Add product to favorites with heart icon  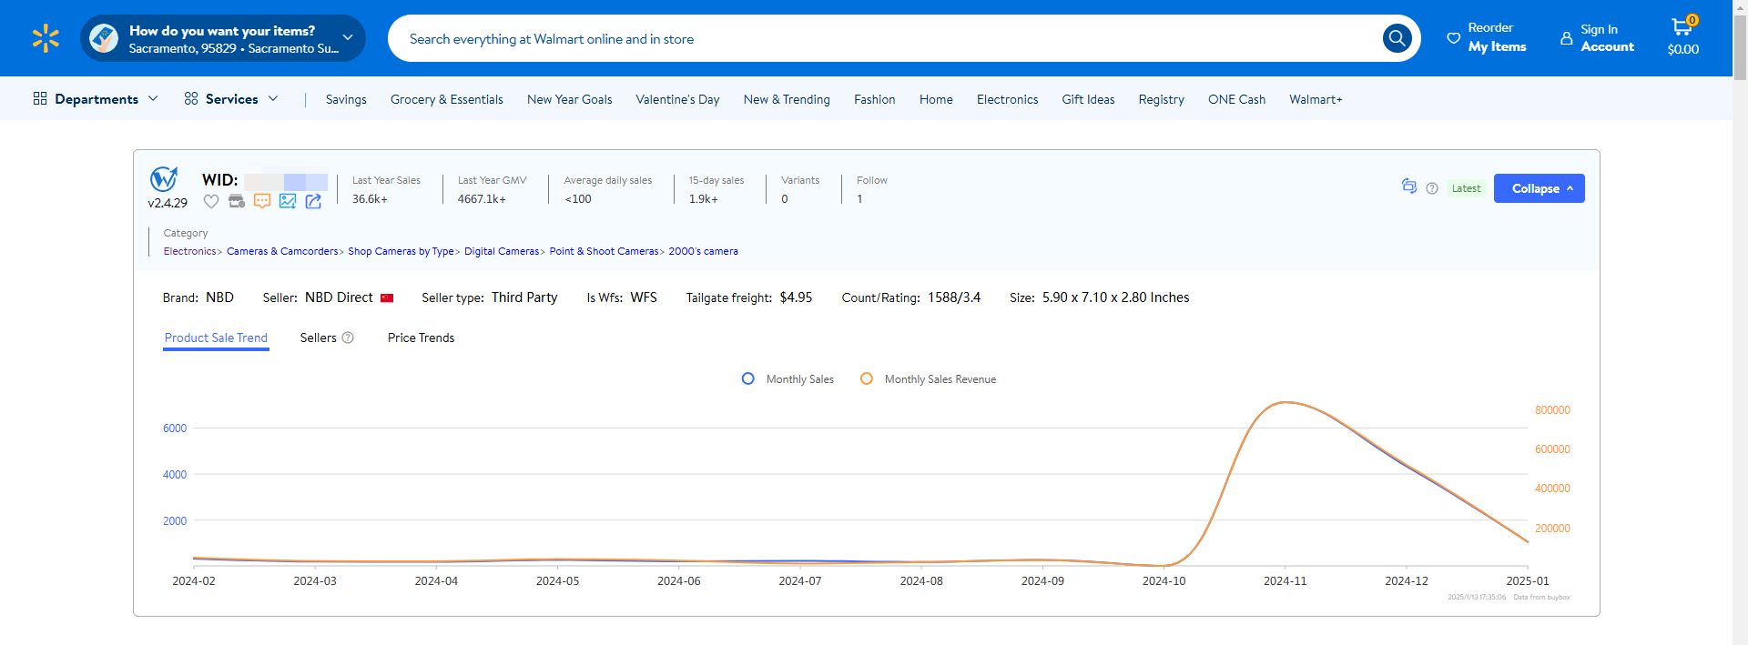click(x=211, y=201)
